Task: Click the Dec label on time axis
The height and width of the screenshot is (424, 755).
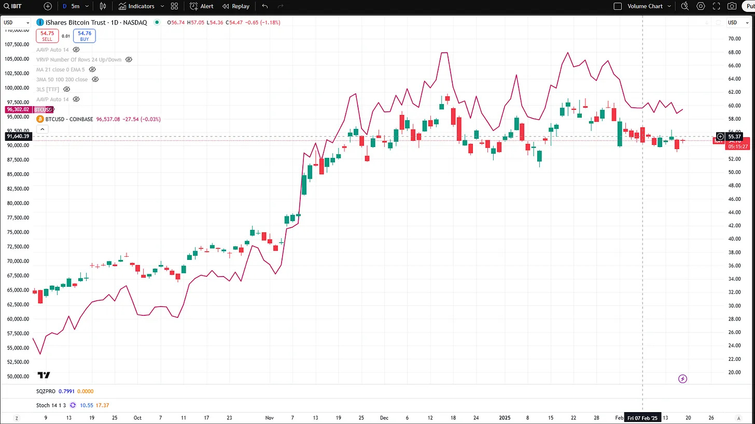Action: tap(384, 418)
